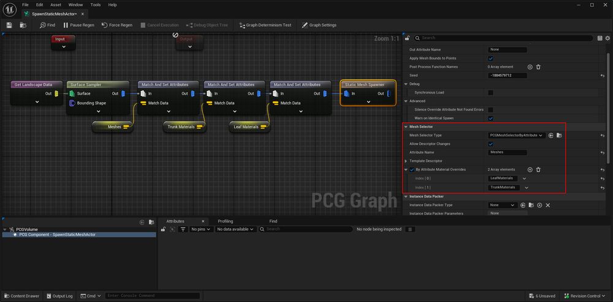613x302 pixels.
Task: Clear the Instance Data Packer Type
Action: pyautogui.click(x=547, y=205)
